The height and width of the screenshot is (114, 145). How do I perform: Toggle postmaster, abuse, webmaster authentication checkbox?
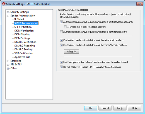click(61, 62)
